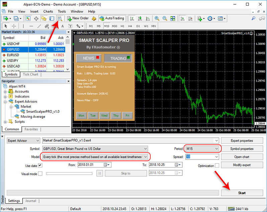Open the Period M15 dropdown
Image resolution: width=267 pixels, height=212 pixels.
pos(202,149)
